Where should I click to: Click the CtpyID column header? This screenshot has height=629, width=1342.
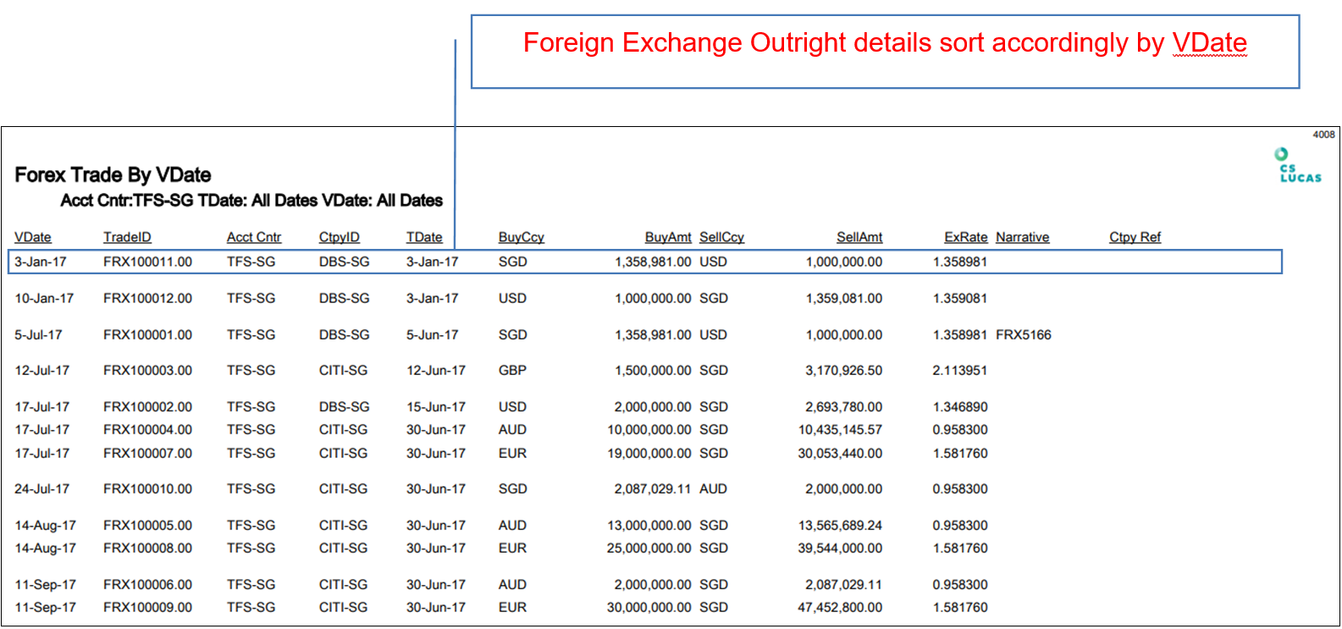[x=339, y=237]
